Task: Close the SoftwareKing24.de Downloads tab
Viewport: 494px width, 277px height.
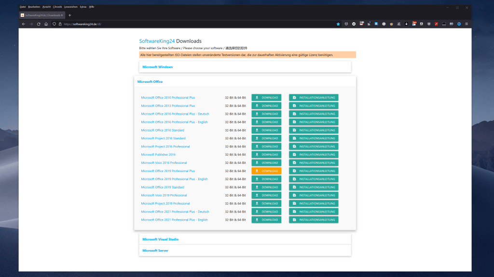Action: (x=62, y=15)
